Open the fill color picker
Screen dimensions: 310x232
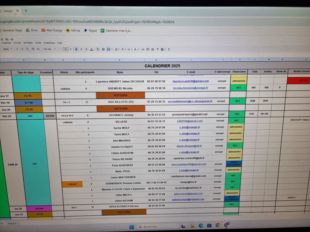coord(98,49)
